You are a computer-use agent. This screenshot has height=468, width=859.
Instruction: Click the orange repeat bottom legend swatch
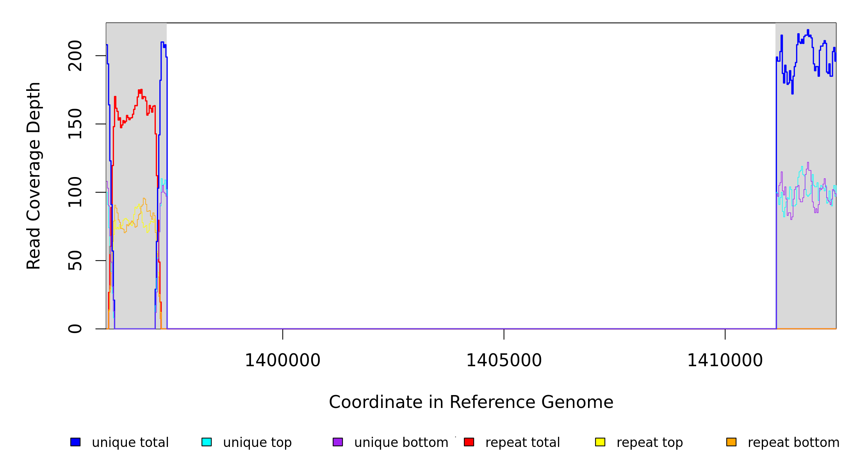[x=731, y=442]
